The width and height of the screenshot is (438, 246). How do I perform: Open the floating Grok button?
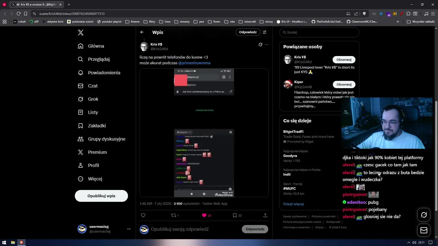424,215
